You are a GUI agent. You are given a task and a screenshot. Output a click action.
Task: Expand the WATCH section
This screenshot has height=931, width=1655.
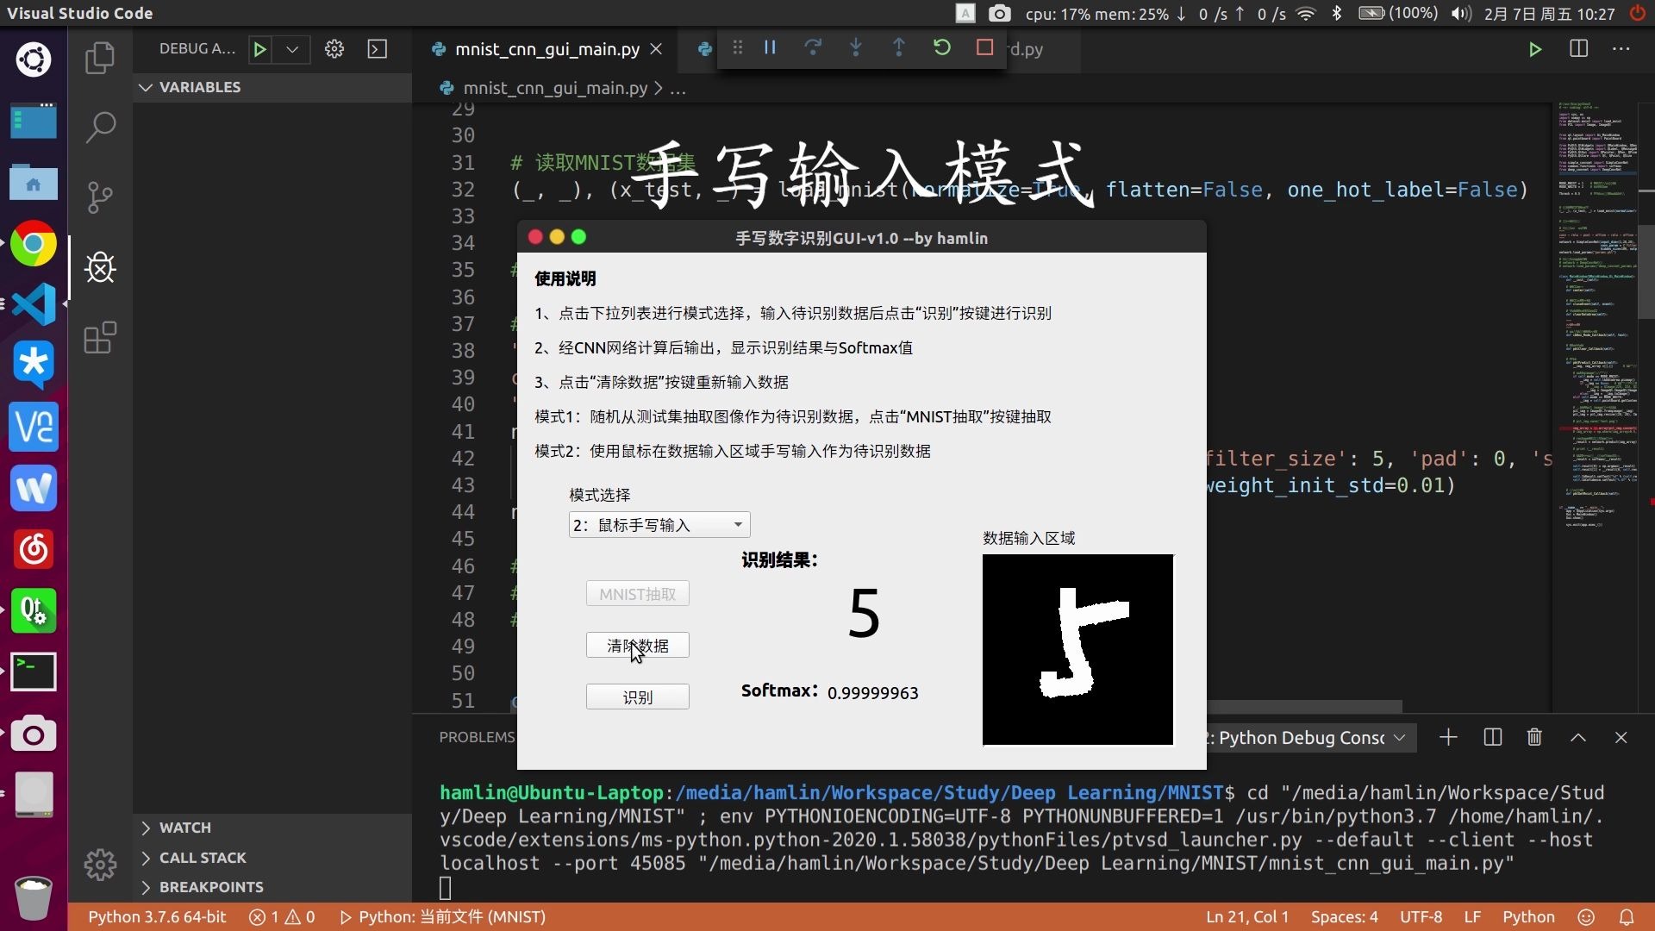click(x=184, y=828)
